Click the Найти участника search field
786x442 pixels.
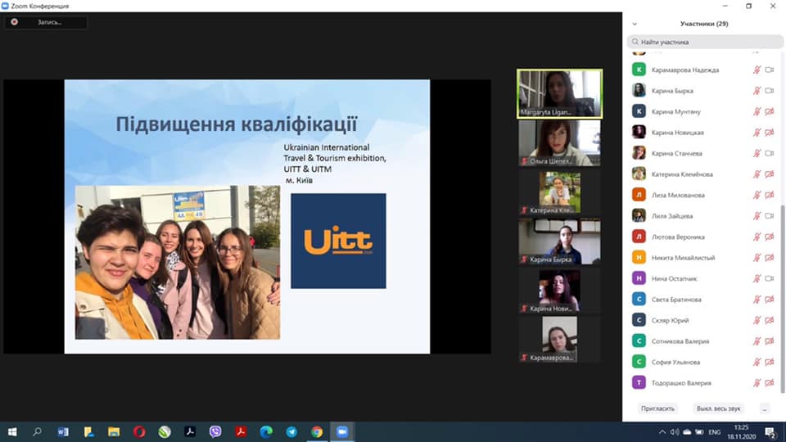[x=704, y=42]
